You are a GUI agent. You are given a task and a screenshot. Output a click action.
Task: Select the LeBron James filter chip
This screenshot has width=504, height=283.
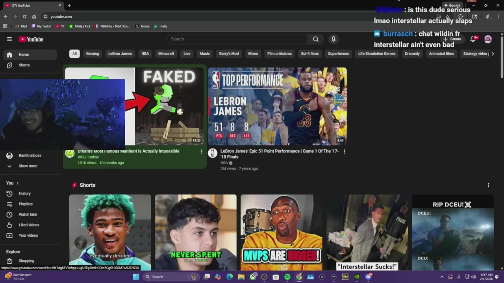(x=120, y=53)
